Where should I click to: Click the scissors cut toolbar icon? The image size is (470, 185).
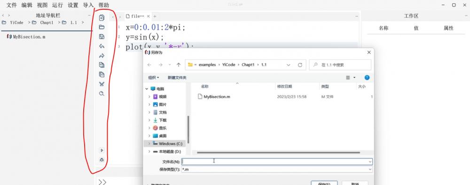coord(102,84)
